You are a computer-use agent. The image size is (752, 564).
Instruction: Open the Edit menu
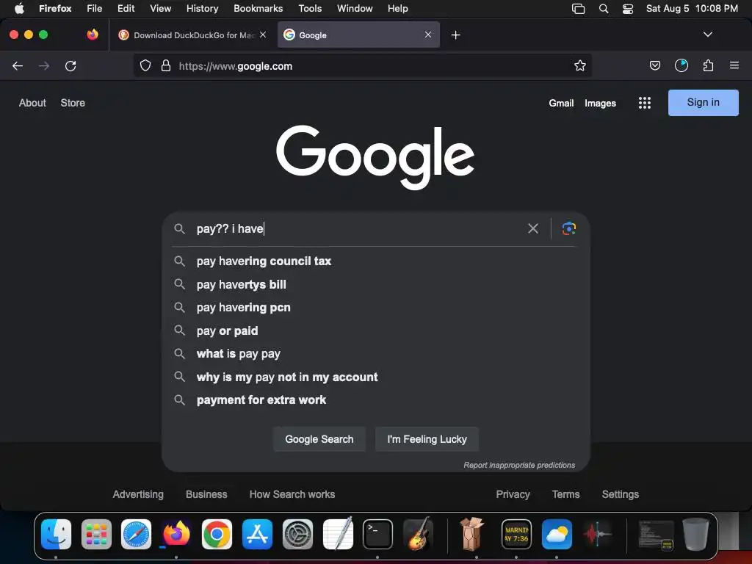click(x=126, y=8)
